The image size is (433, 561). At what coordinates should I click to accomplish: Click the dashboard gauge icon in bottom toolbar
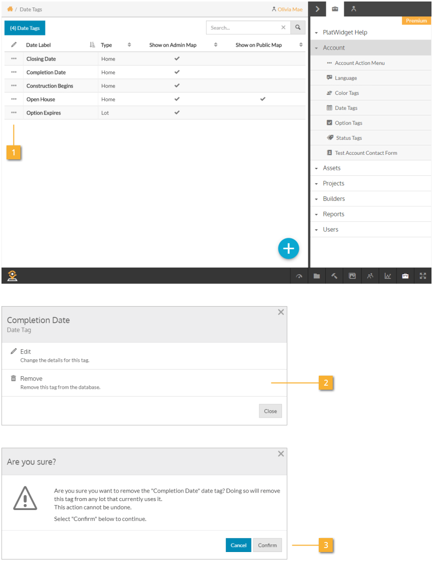pos(299,276)
